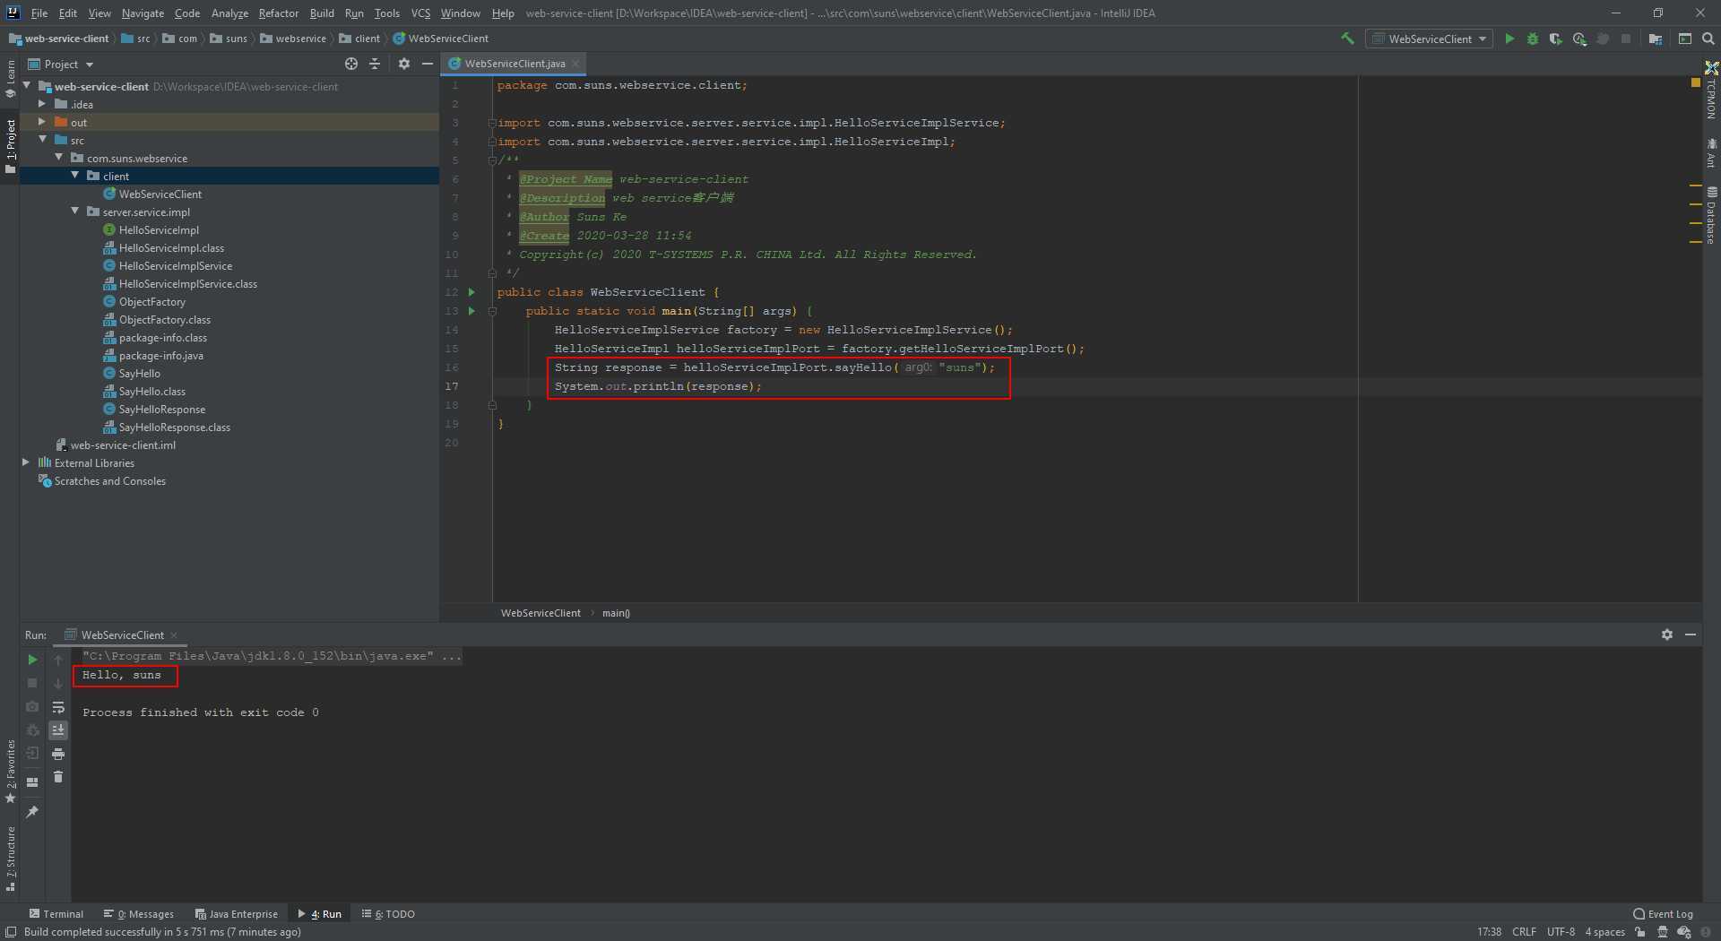Viewport: 1721px width, 941px height.
Task: Click Scratches and Consoles node
Action: pos(110,481)
